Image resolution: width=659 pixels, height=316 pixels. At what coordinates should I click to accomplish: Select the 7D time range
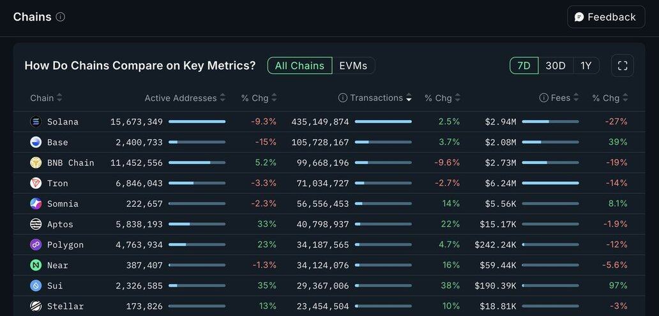[524, 66]
